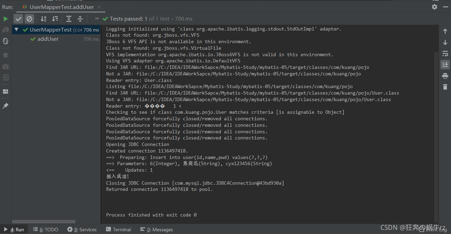Click the '插入成功!' output line
Screen dimensions: 451x234
(117, 176)
